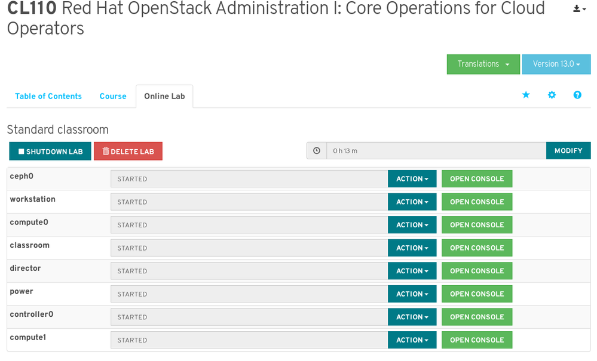Click the clock icon beside lab timer
Image resolution: width=597 pixels, height=361 pixels.
pyautogui.click(x=317, y=151)
